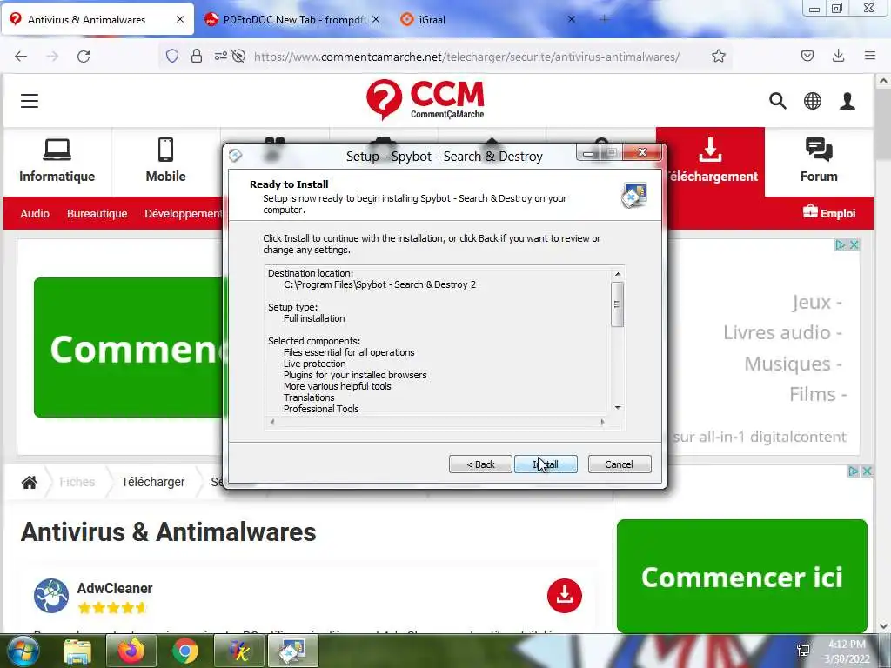Screen dimensions: 891x668
Task: Click the taskbar clock
Action: point(847,651)
